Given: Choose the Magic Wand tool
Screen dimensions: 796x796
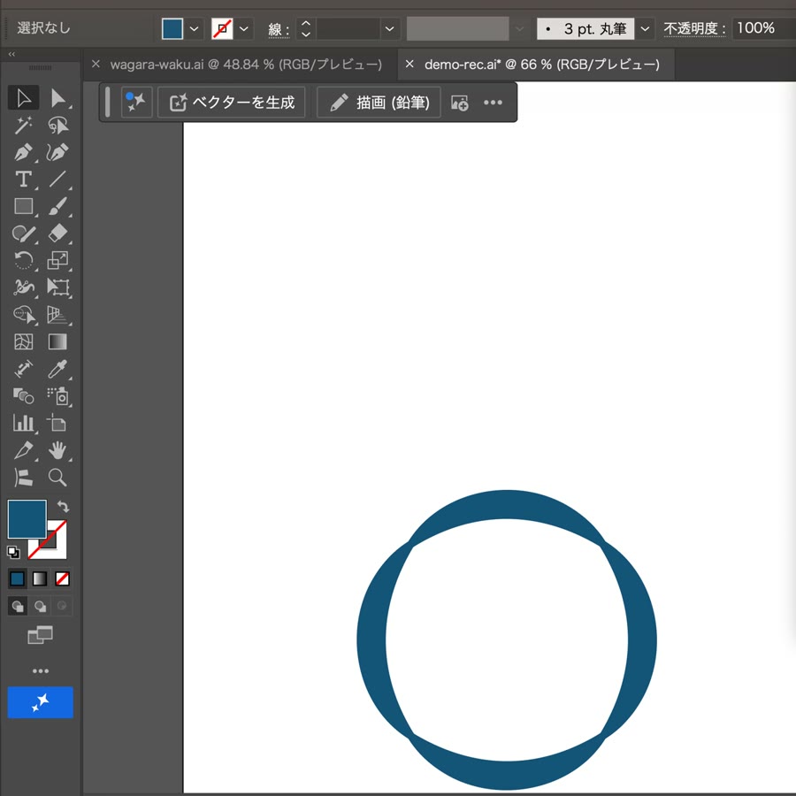Looking at the screenshot, I should [23, 126].
